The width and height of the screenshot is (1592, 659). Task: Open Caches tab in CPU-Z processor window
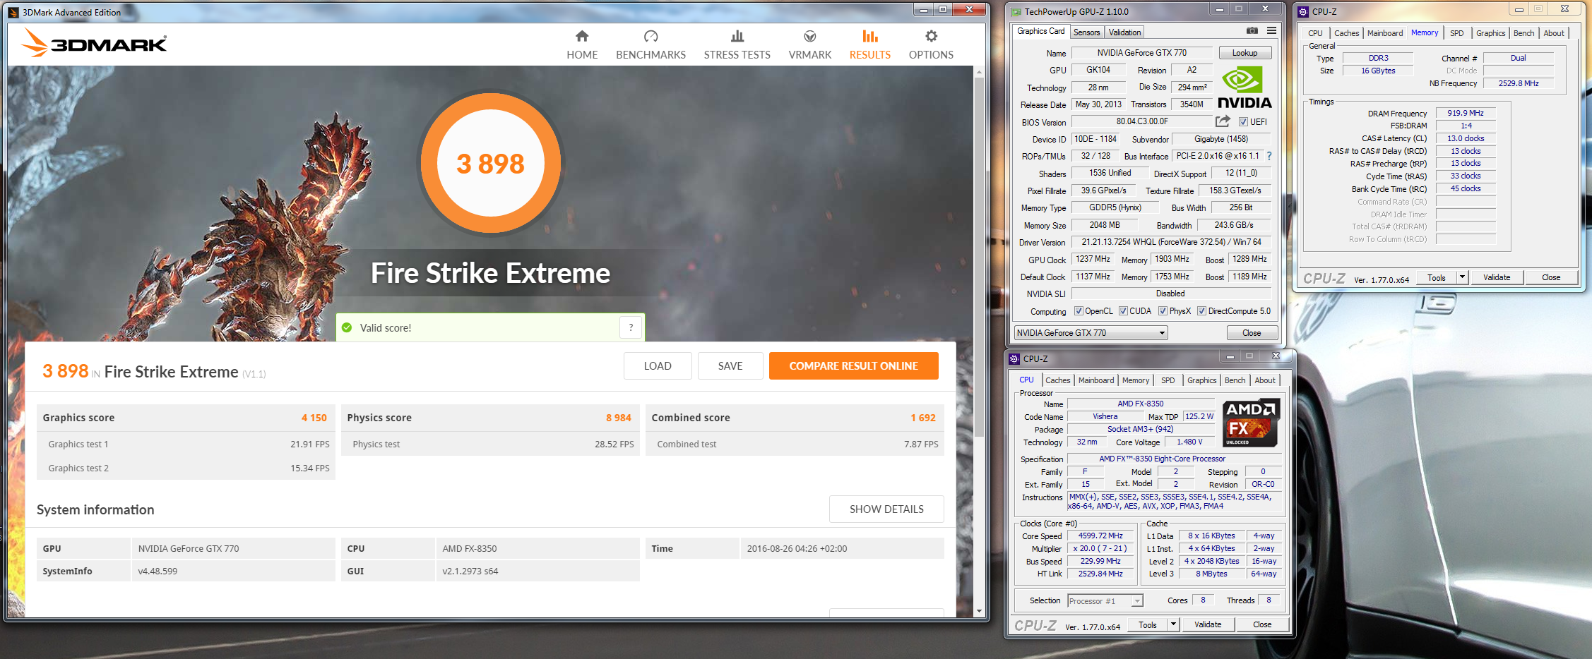(x=1058, y=380)
